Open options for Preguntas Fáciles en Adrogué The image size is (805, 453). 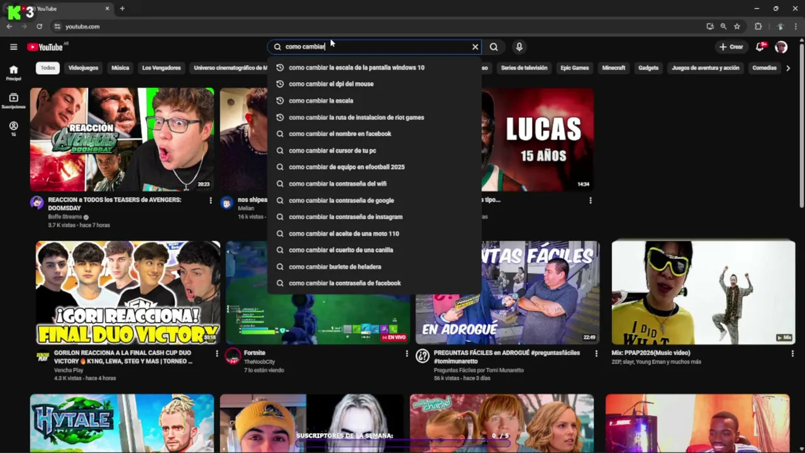click(597, 354)
